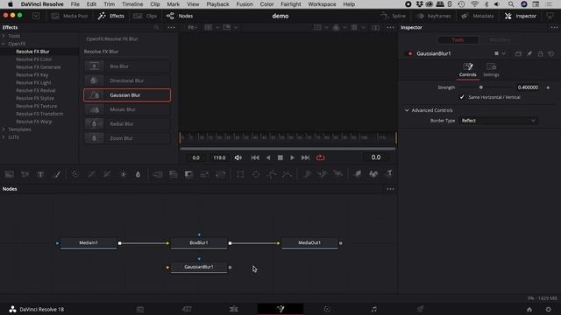Expand the LUTs tree category
This screenshot has width=561, height=315.
(x=4, y=137)
